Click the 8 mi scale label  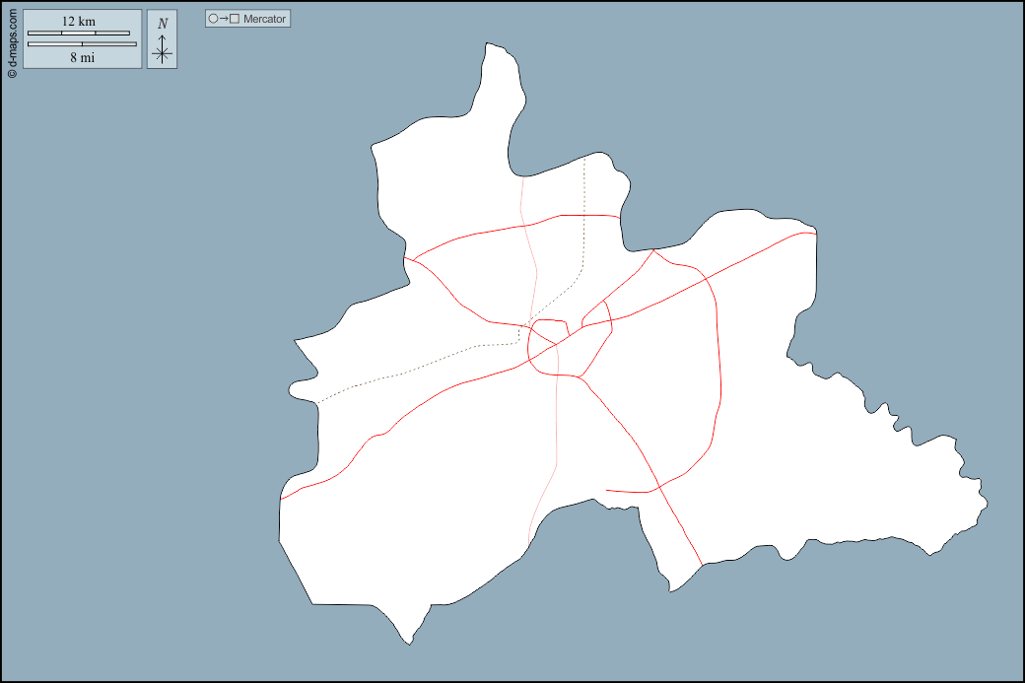tap(81, 57)
